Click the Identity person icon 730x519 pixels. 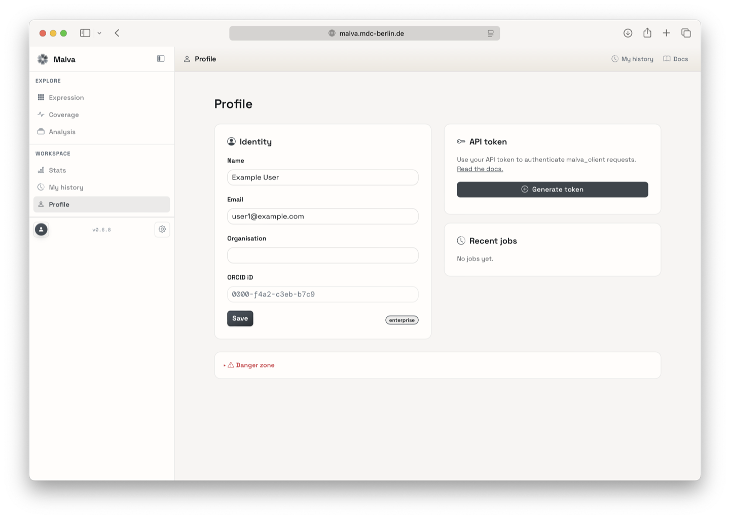click(x=231, y=141)
